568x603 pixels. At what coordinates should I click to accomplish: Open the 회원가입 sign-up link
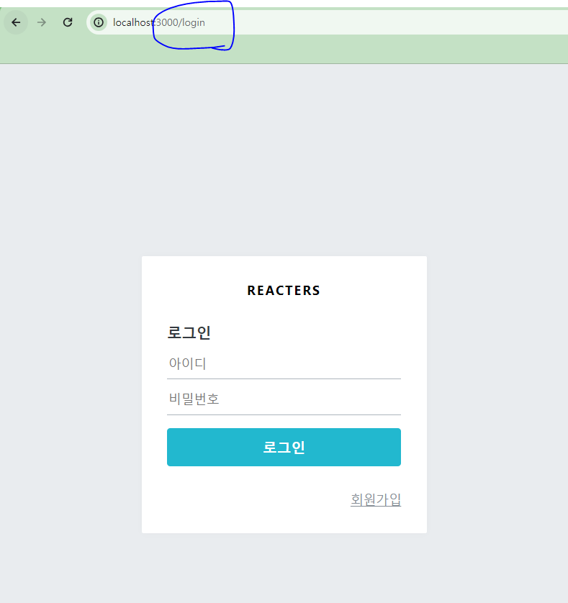pos(376,499)
